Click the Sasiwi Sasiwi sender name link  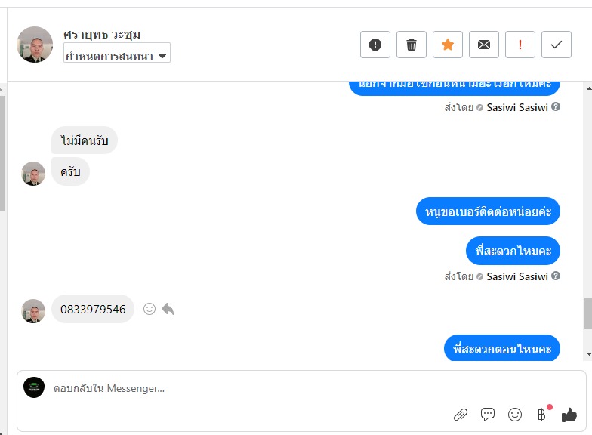tap(517, 276)
